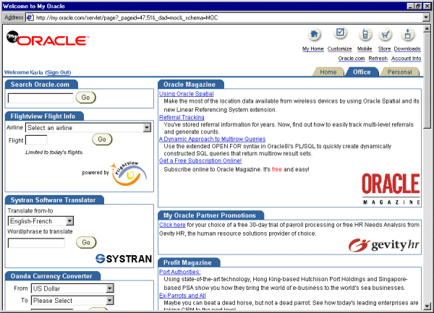Open the Mobile text link
The width and height of the screenshot is (434, 313).
365,49
